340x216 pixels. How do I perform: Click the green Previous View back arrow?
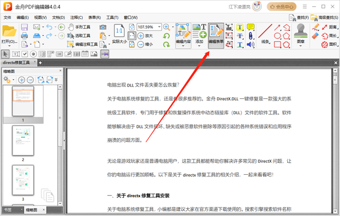[x=61, y=27]
